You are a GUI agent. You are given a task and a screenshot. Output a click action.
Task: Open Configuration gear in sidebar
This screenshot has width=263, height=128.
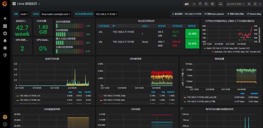(x=5, y=48)
